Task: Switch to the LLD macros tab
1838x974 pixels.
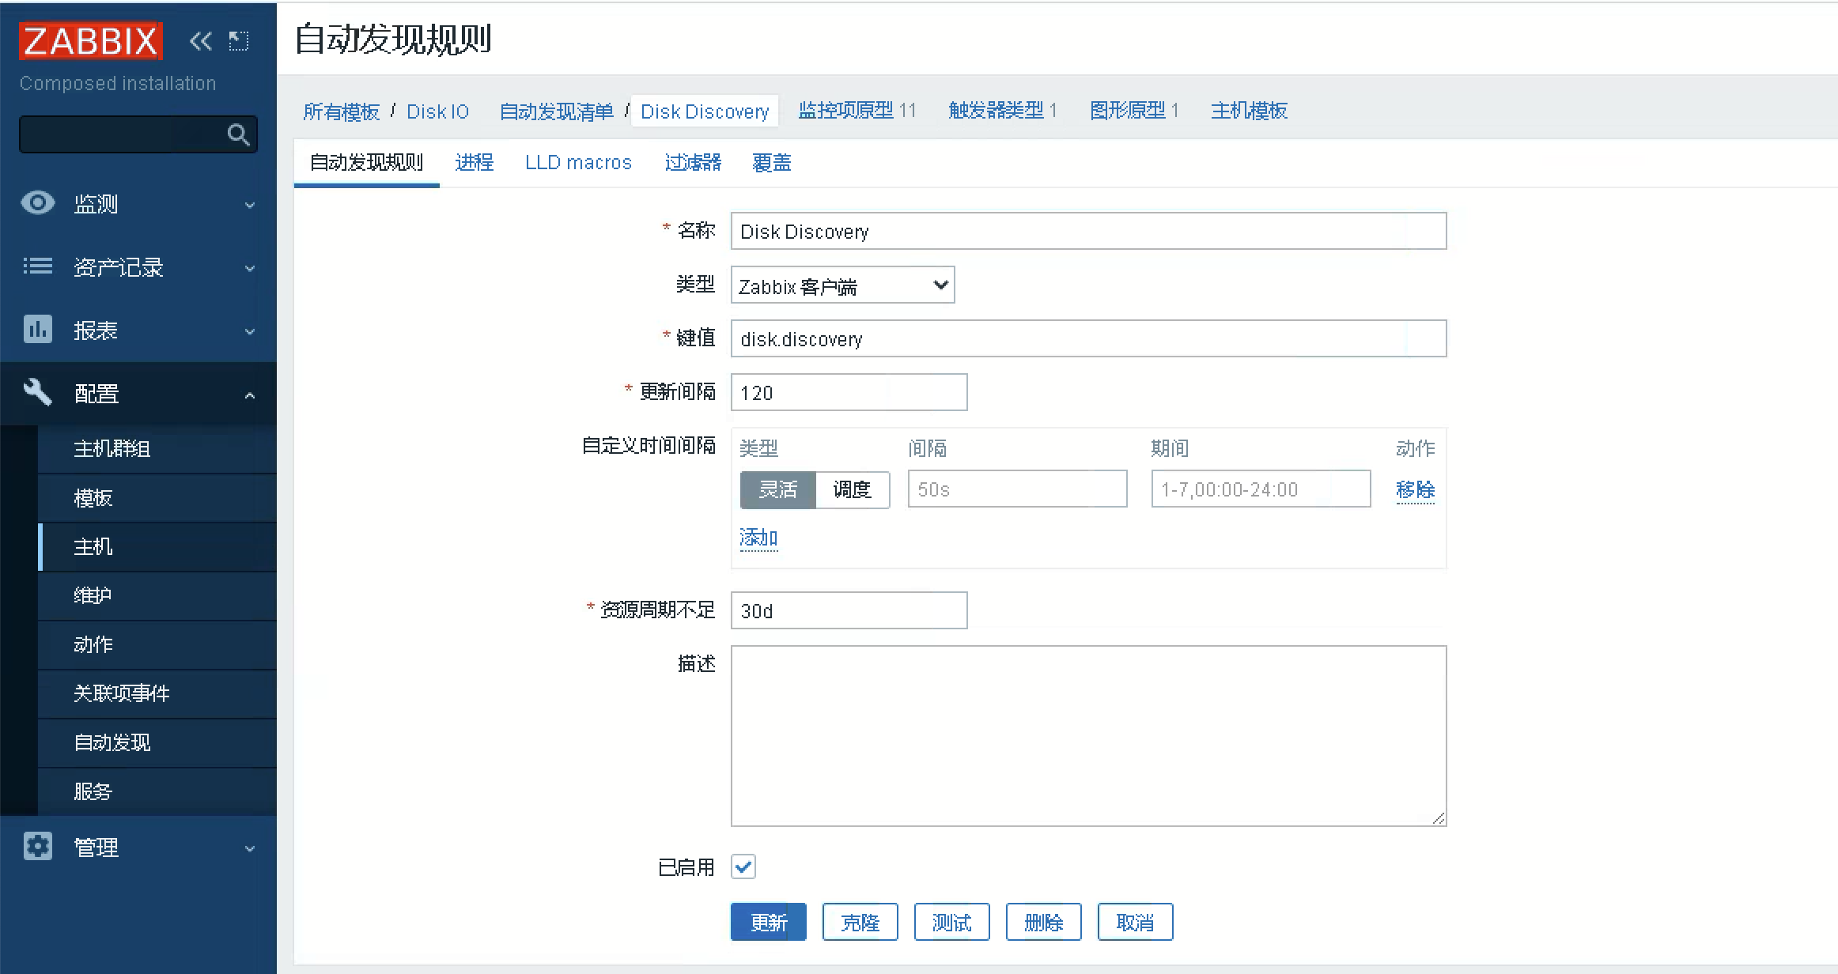Action: (x=578, y=163)
